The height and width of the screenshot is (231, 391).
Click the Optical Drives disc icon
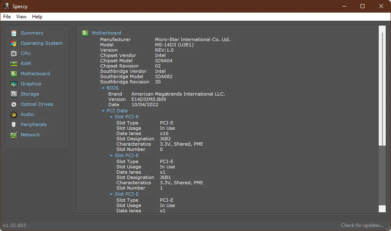[14, 104]
